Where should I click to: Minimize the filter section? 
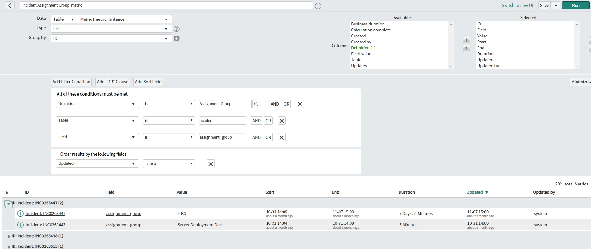pyautogui.click(x=580, y=82)
